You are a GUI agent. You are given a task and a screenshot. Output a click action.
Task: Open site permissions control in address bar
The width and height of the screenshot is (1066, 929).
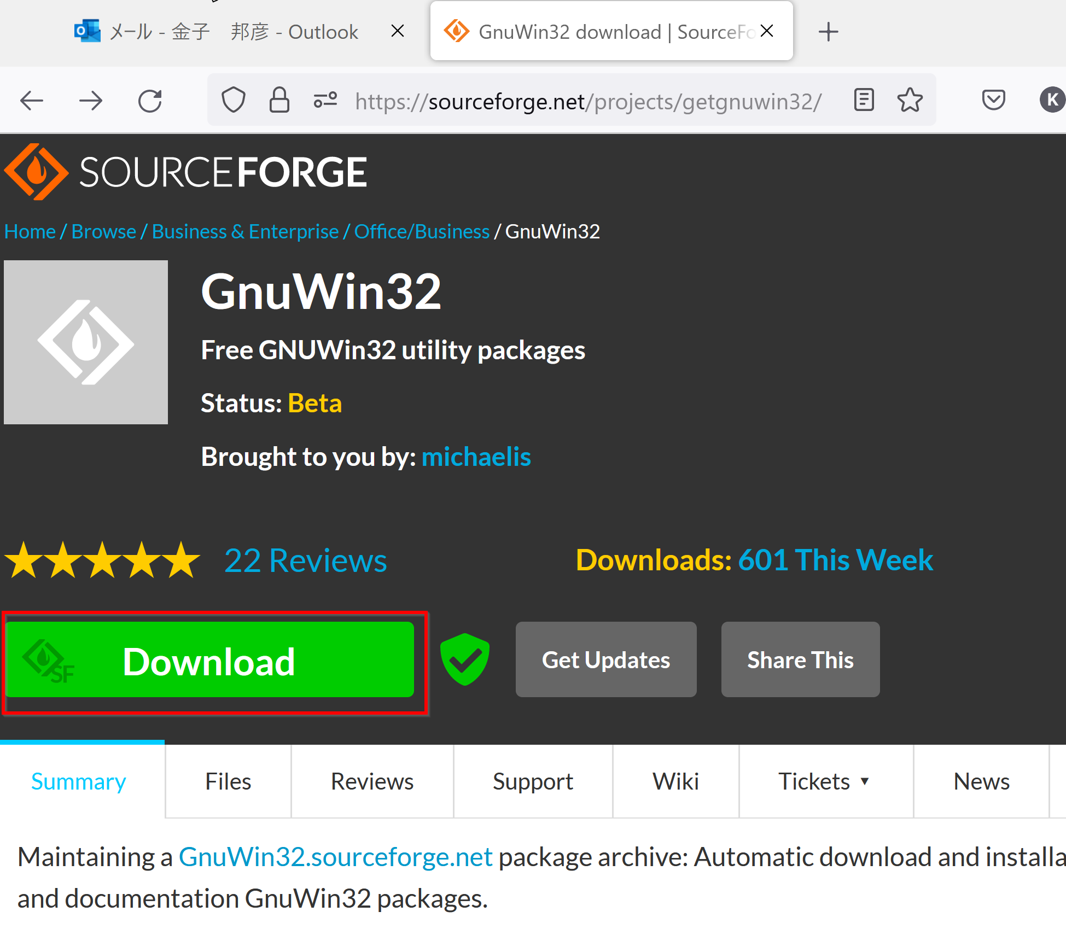[324, 100]
